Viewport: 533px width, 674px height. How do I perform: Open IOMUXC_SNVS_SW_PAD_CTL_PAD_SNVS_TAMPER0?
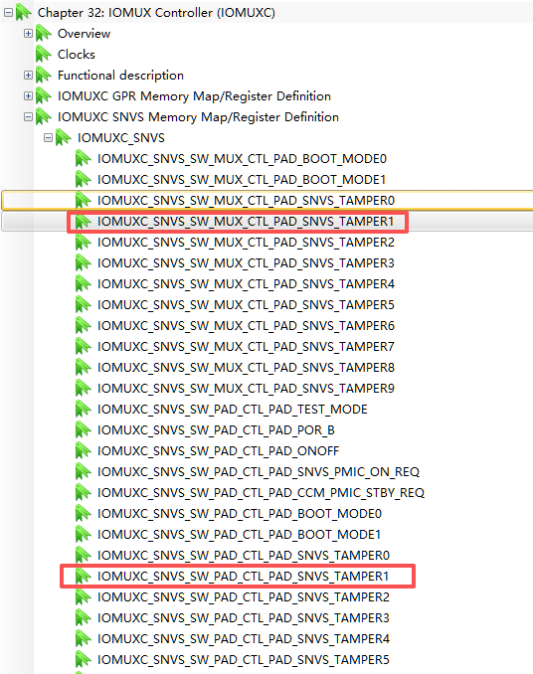click(x=244, y=556)
